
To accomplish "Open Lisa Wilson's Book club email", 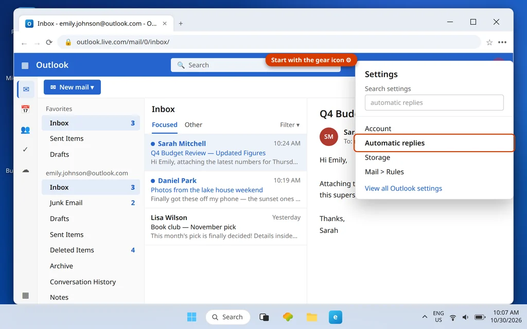I will click(x=225, y=227).
